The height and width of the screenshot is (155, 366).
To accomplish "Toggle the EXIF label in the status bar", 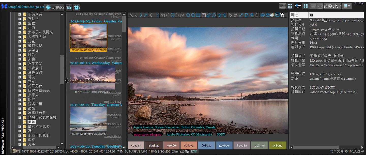I will pos(194,151).
